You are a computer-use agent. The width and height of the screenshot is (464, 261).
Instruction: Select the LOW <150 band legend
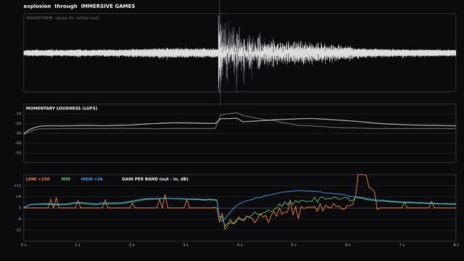pos(38,179)
